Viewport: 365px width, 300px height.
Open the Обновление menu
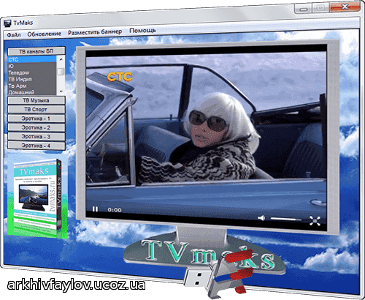pyautogui.click(x=44, y=34)
